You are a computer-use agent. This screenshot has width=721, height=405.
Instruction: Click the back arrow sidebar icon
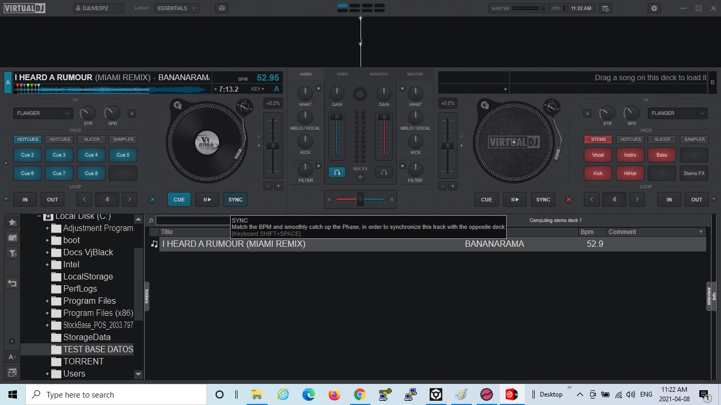tap(12, 283)
